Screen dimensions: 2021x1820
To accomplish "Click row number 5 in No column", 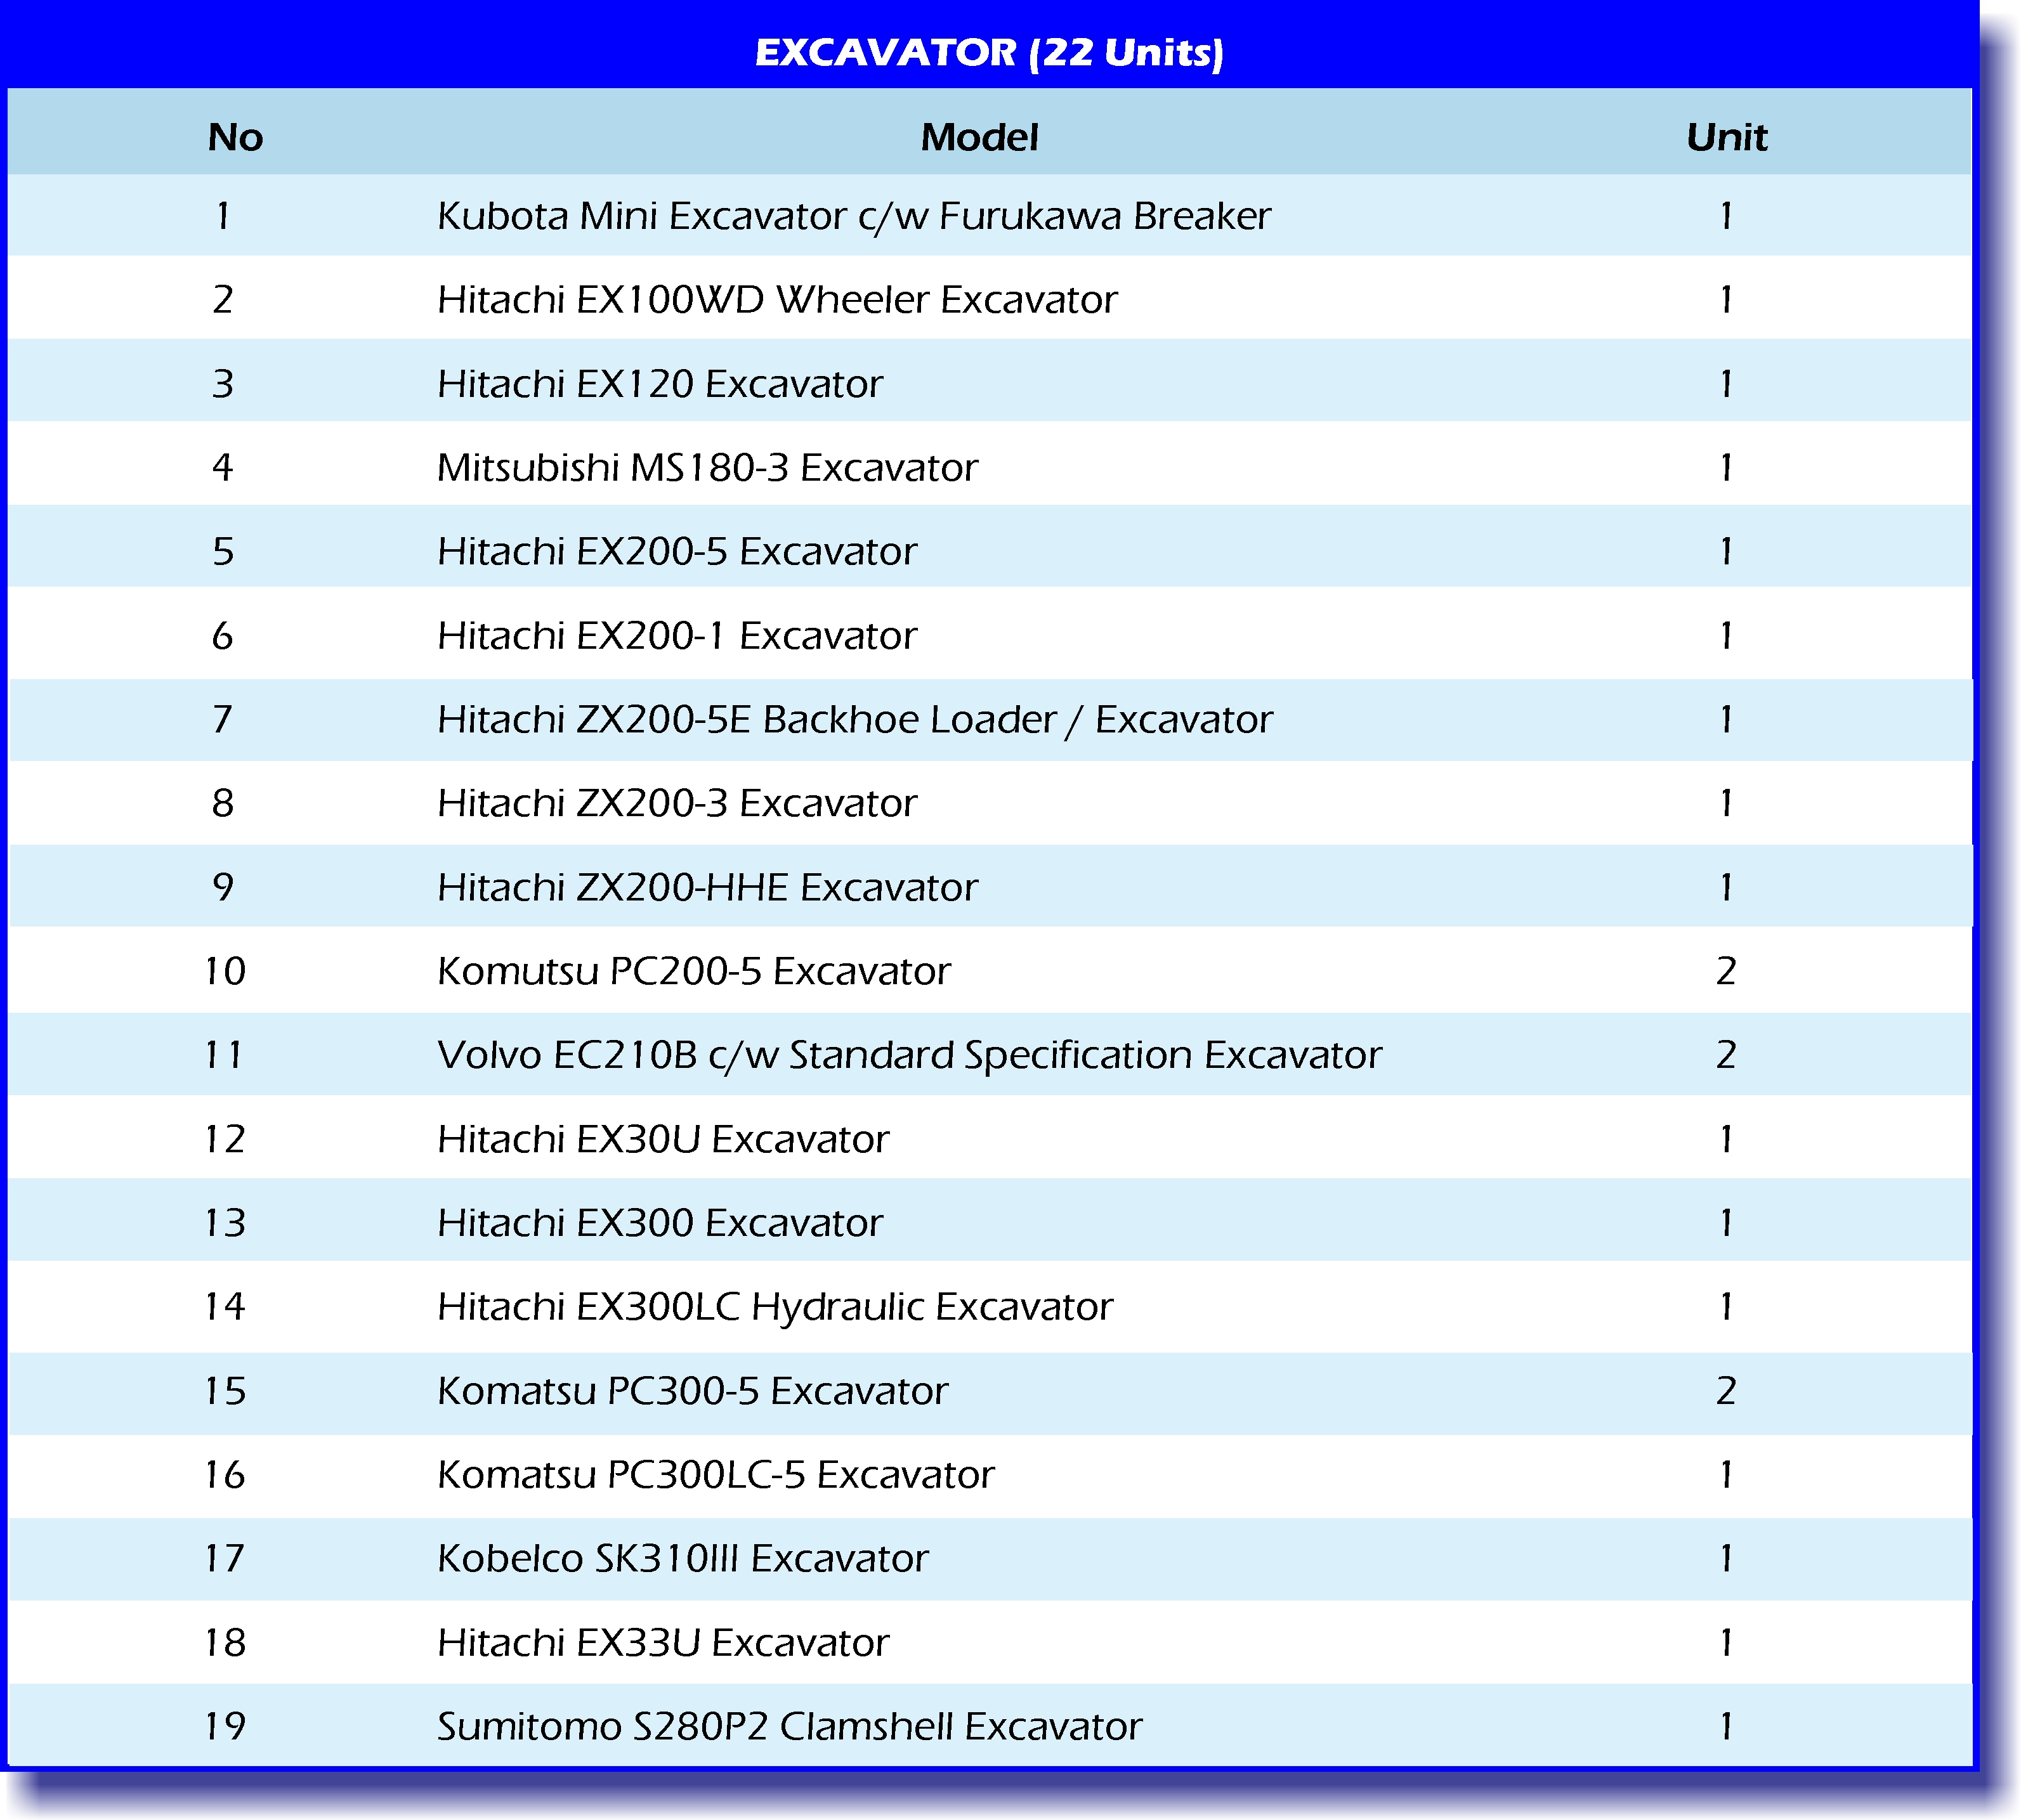I will 223,551.
